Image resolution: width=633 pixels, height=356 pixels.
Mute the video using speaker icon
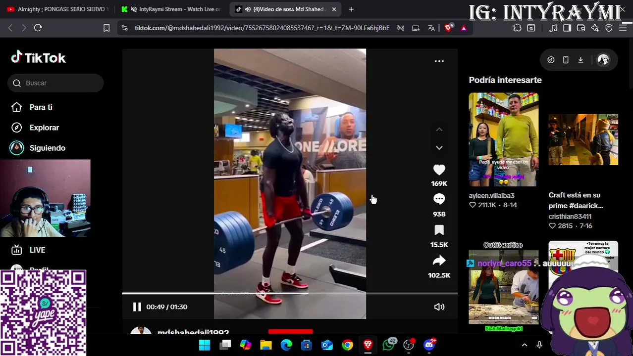click(439, 307)
